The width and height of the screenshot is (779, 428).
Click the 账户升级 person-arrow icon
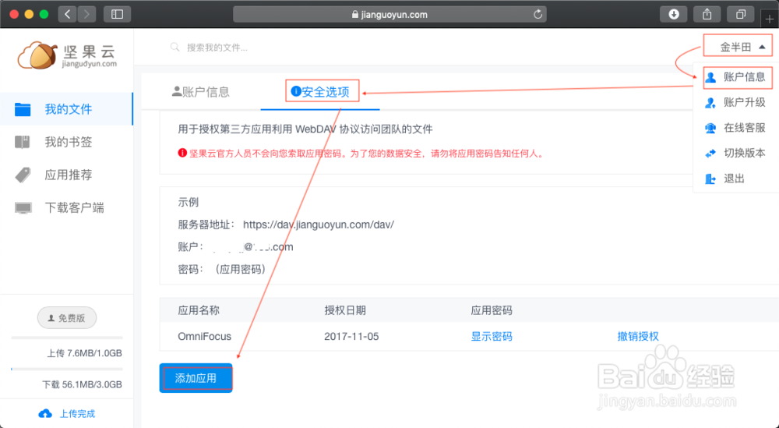click(710, 103)
